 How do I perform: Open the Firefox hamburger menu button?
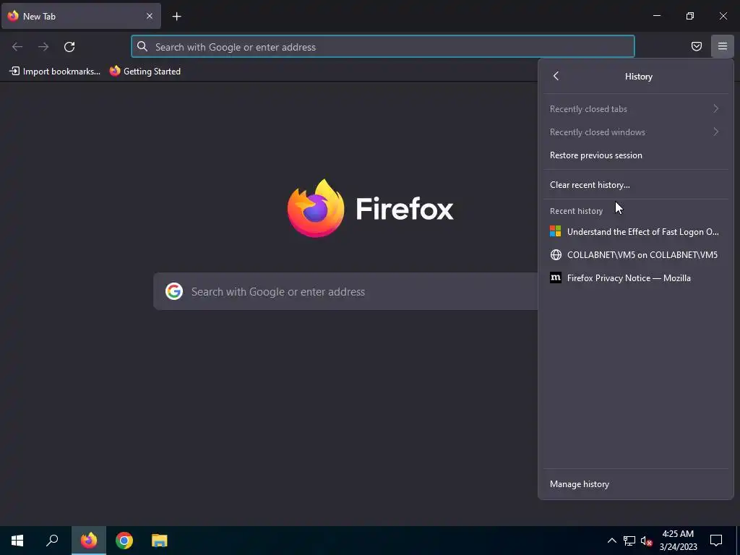pos(722,46)
